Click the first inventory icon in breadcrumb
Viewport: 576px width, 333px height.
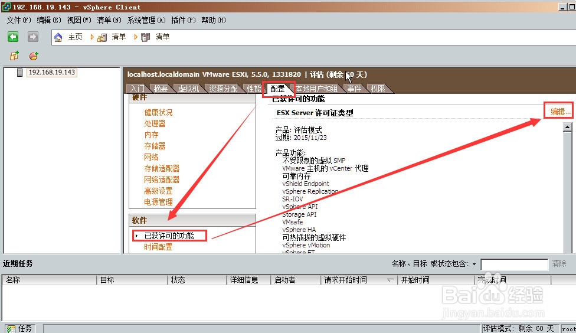pyautogui.click(x=102, y=37)
